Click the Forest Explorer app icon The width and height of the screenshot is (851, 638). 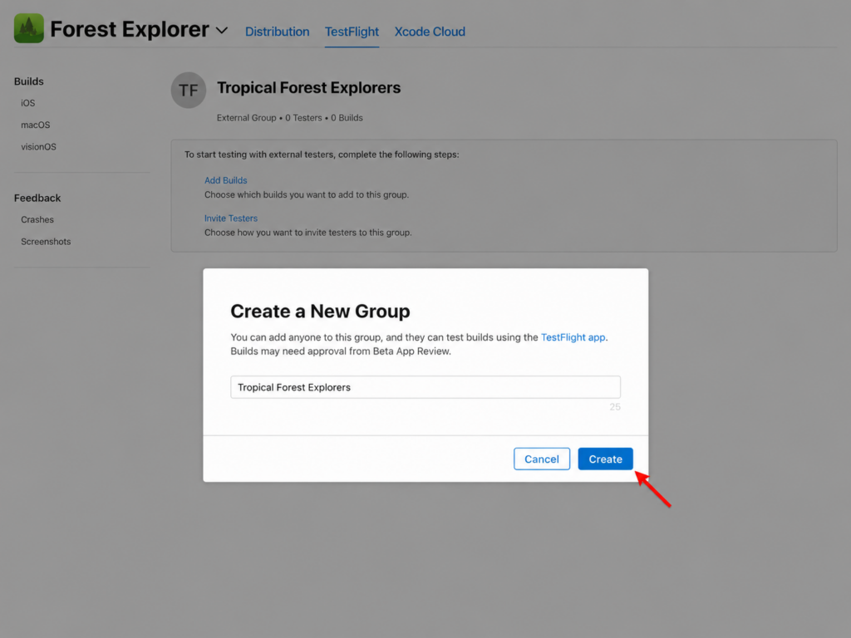click(29, 28)
